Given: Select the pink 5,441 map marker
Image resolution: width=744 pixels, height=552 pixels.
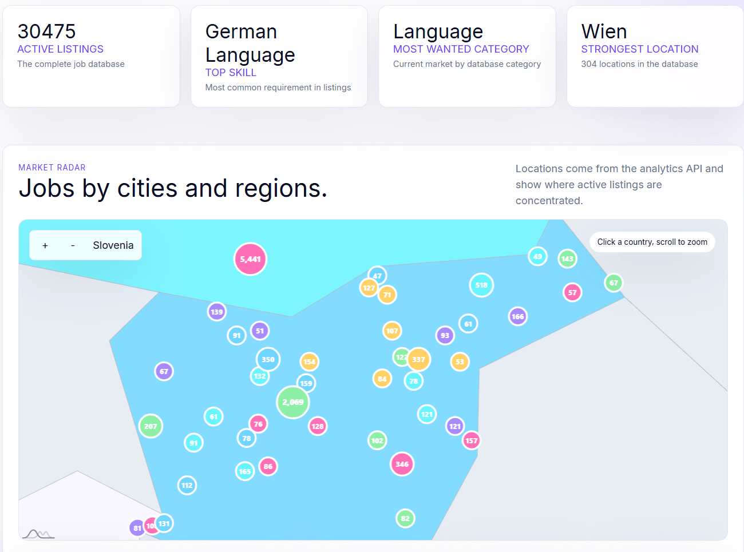Looking at the screenshot, I should (x=250, y=259).
